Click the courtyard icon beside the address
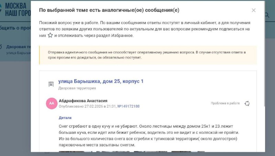This screenshot has height=156, width=275. click(x=51, y=84)
